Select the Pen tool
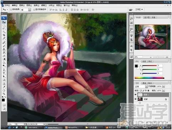 (4, 70)
